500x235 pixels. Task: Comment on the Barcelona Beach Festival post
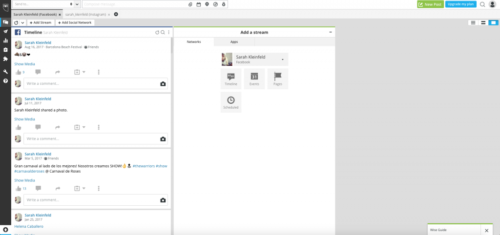click(38, 72)
